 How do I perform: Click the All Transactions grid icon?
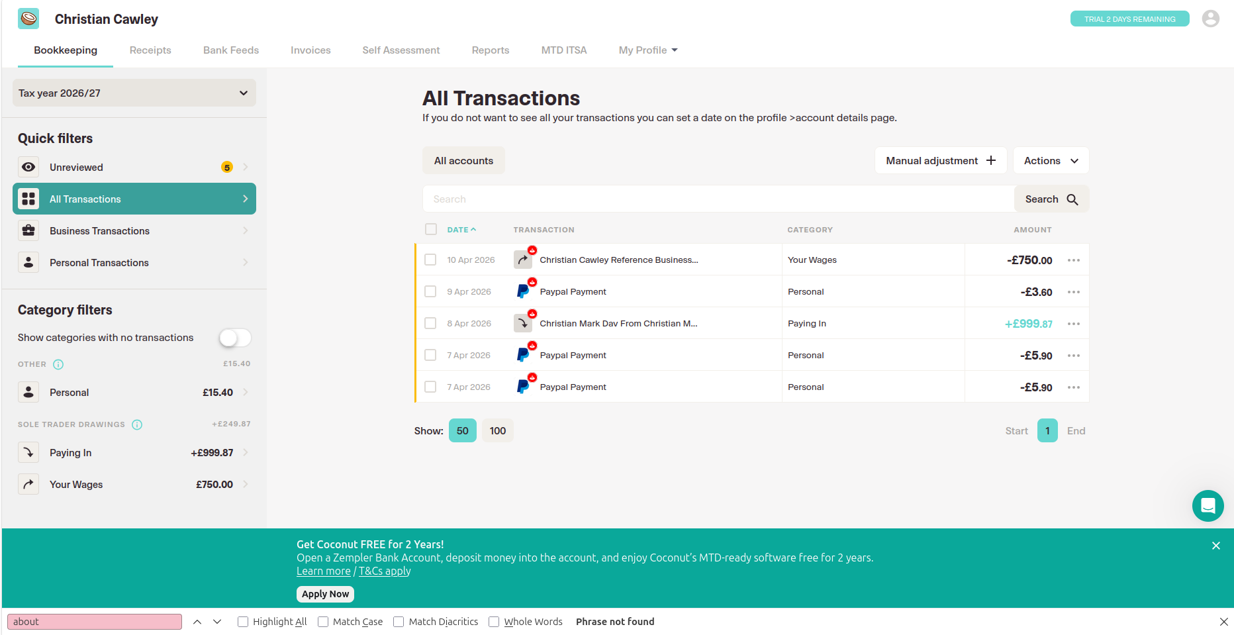pyautogui.click(x=28, y=199)
